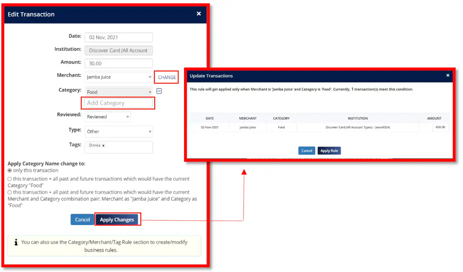Click the Date field showing 02 Nov, 2021

pos(118,37)
